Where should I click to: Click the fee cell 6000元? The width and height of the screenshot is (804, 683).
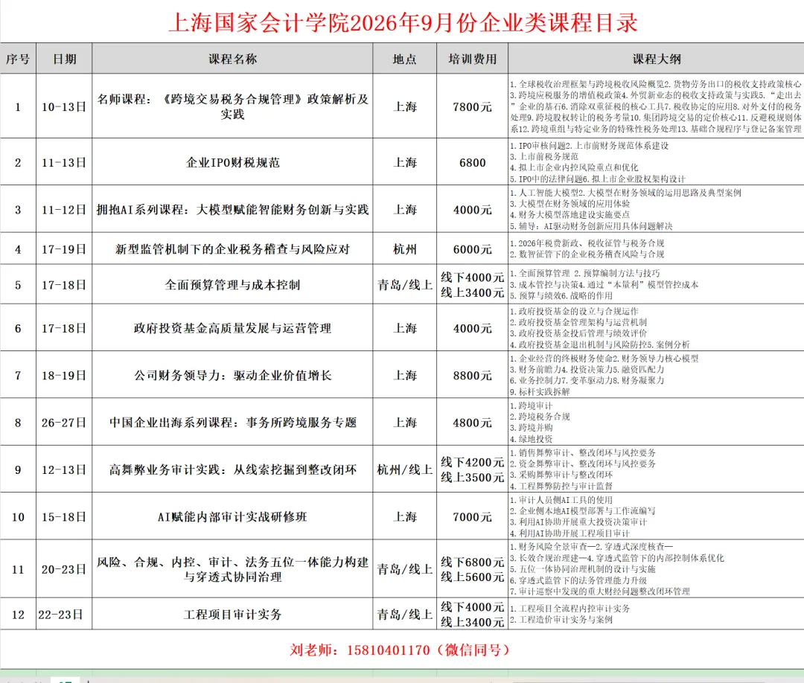tap(472, 249)
